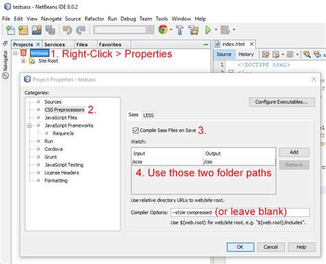
Task: Click the restore window group icon above Navigator
Action: pyautogui.click(x=6, y=43)
